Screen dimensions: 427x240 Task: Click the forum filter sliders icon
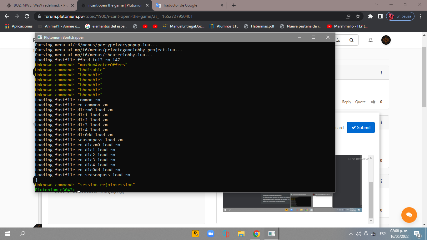338,40
